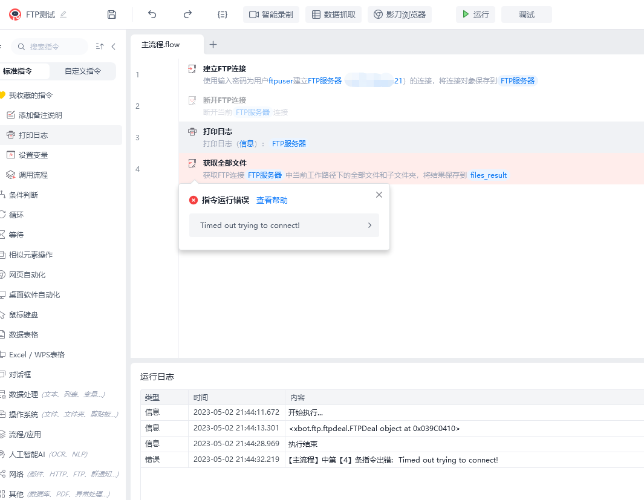Expand 操作系统 category
Image resolution: width=644 pixels, height=500 pixels.
click(24, 415)
